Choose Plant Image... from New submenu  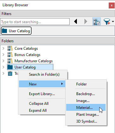(86, 115)
